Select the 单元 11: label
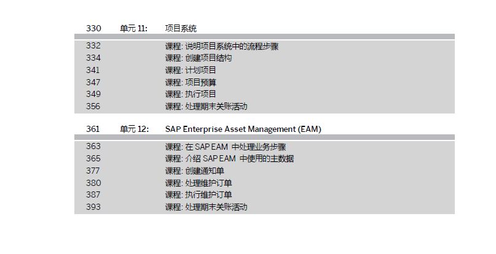 click(133, 28)
